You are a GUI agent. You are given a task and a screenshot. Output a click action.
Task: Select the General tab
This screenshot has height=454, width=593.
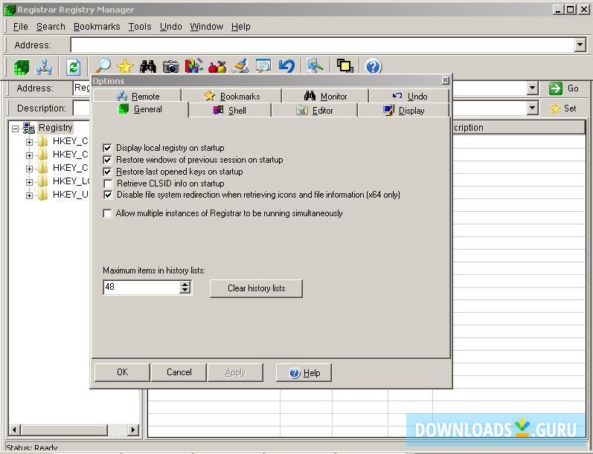pyautogui.click(x=141, y=109)
